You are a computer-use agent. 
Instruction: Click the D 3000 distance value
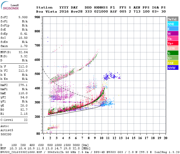pos(76,145)
